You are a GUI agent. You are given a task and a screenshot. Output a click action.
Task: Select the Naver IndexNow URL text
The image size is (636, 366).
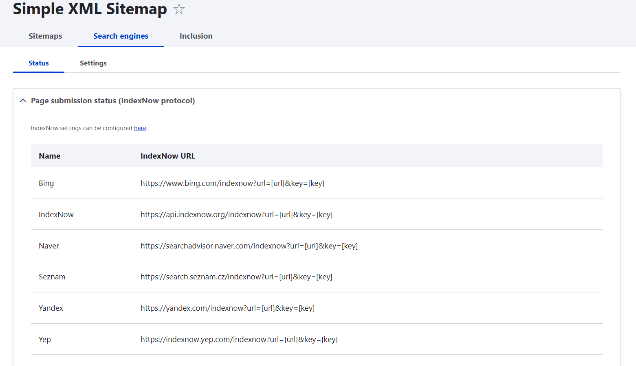(249, 246)
